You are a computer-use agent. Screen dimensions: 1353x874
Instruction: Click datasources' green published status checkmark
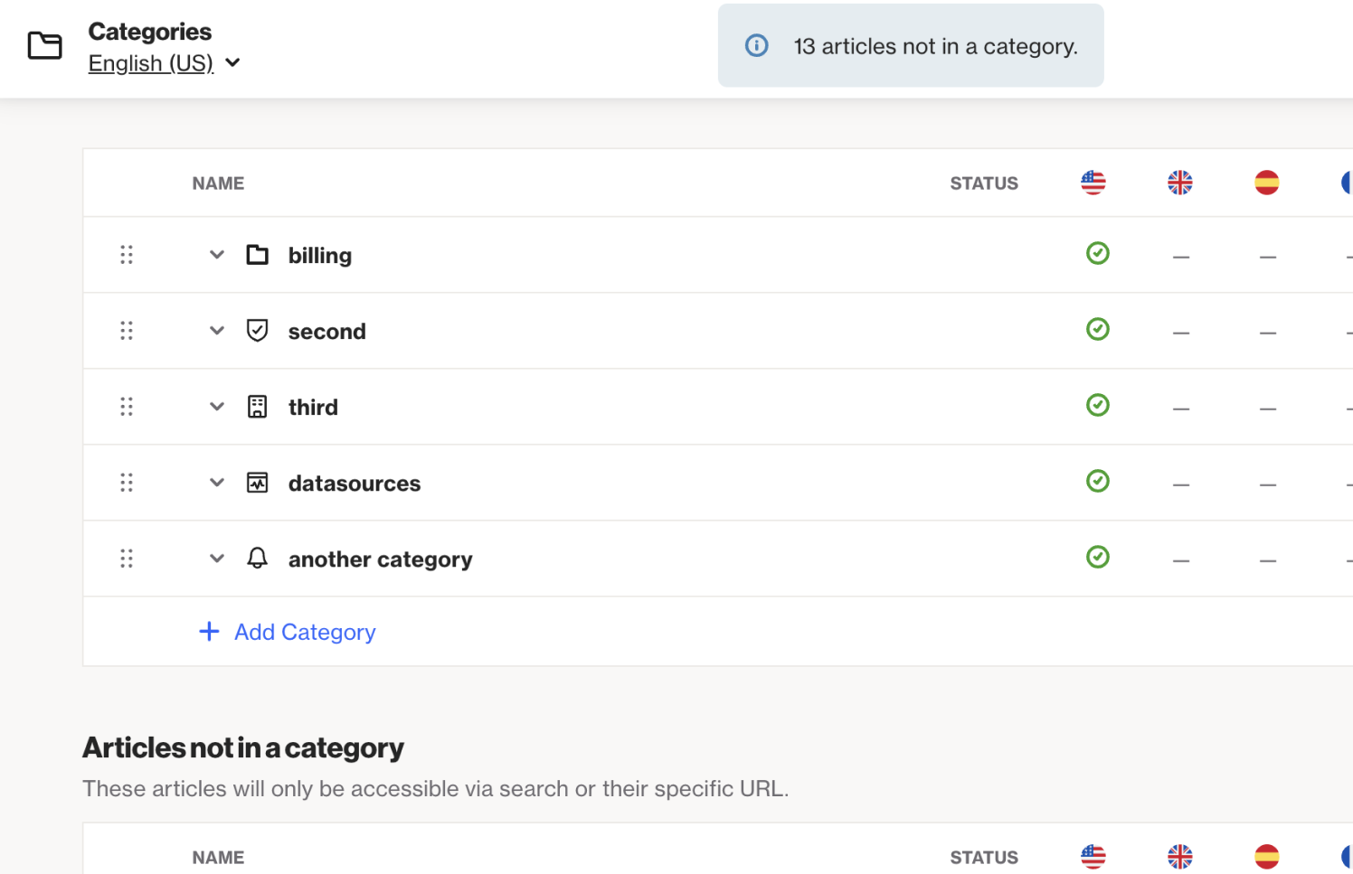(x=1098, y=481)
